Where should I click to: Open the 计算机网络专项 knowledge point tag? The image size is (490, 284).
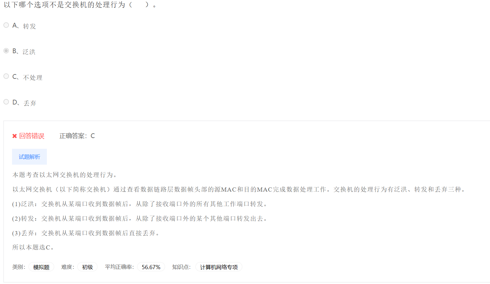coord(219,267)
